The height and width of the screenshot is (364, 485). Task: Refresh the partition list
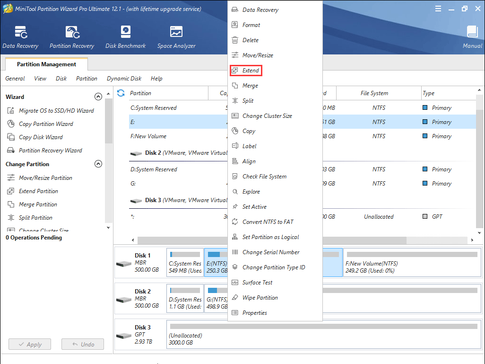121,93
